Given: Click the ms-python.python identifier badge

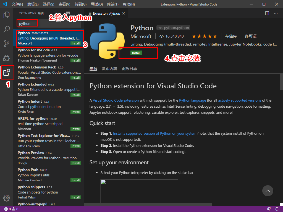Looking at the screenshot, I should pyautogui.click(x=173, y=28).
